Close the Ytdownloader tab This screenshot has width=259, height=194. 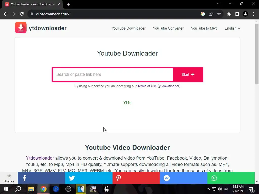[59, 4]
